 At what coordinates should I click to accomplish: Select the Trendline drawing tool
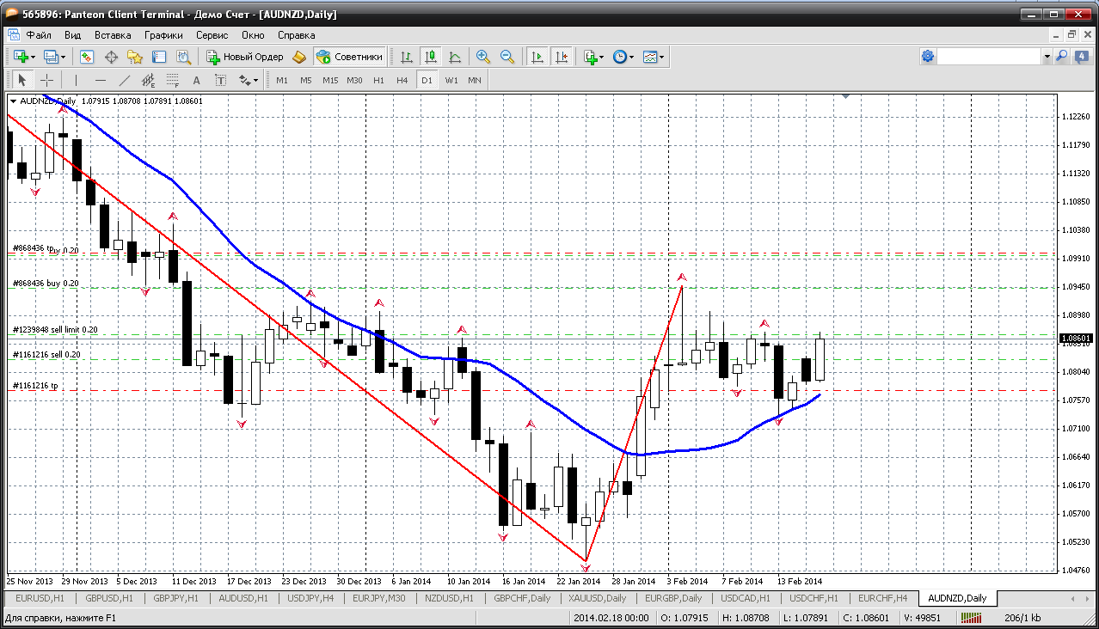tap(124, 80)
